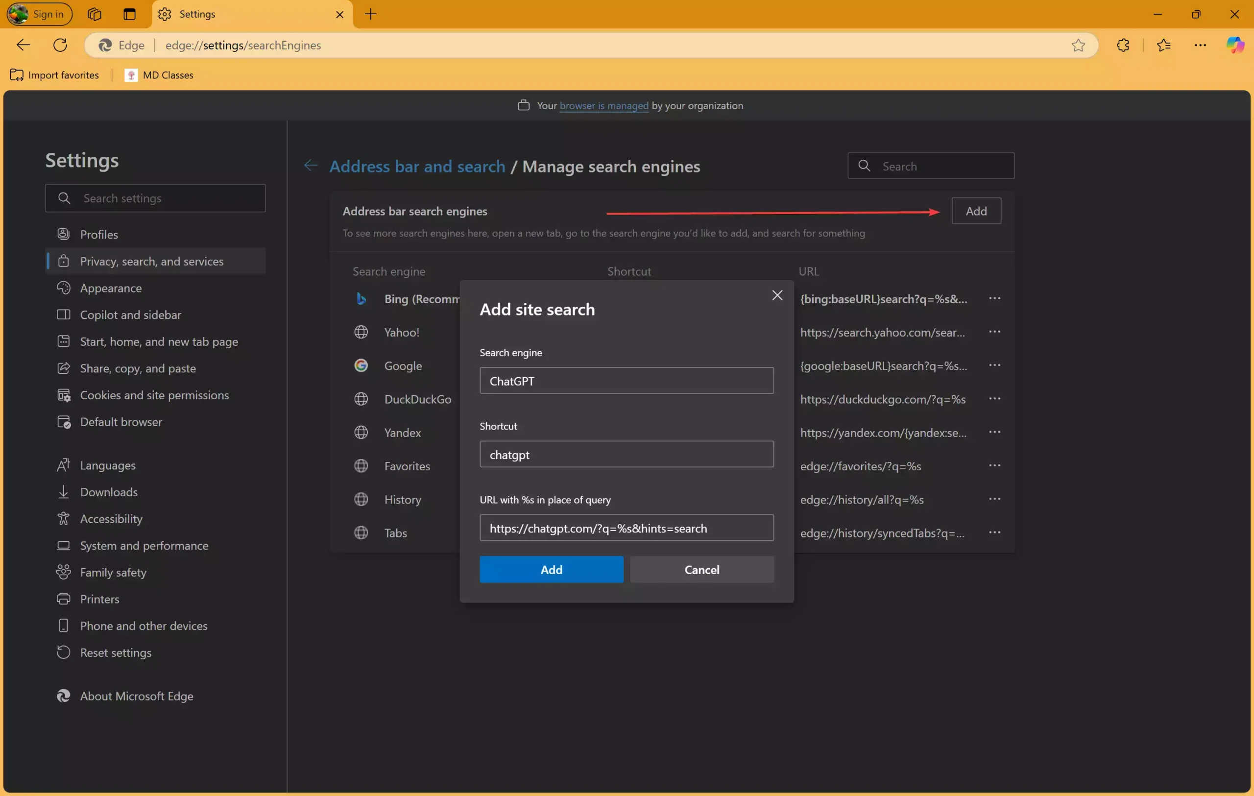Click the globe icon next to Yandex
Viewport: 1254px width, 796px height.
click(361, 433)
